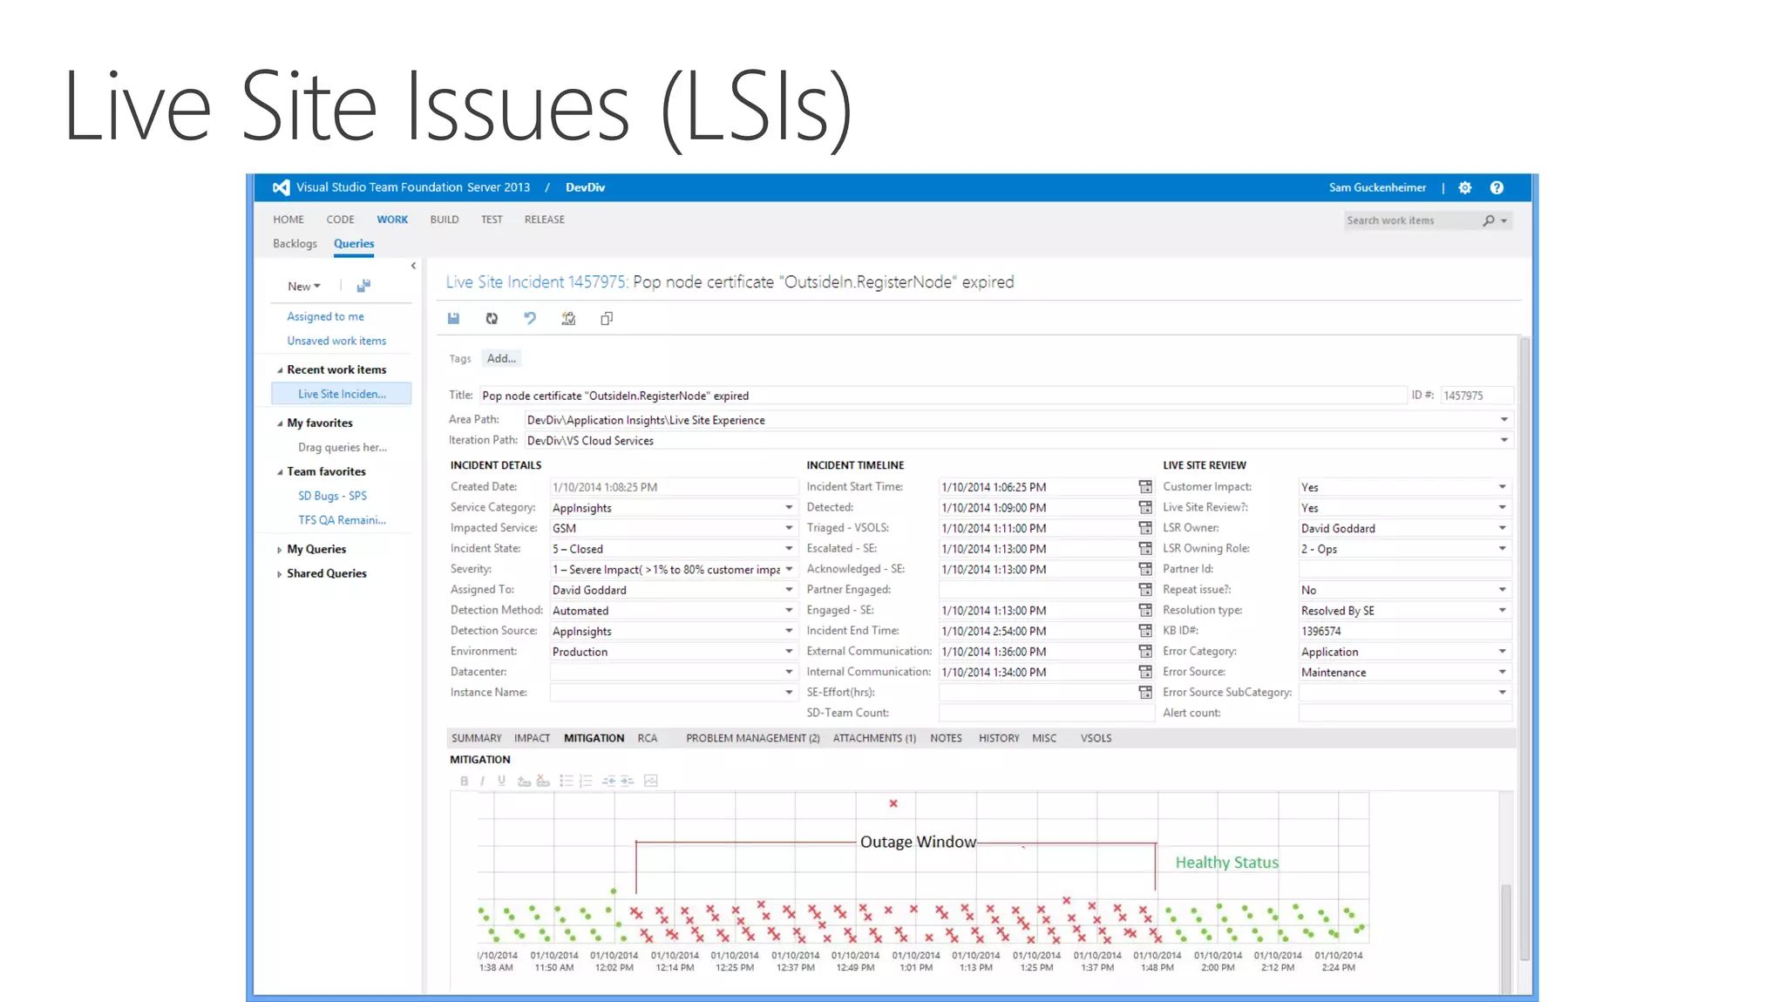Expand the Shared Queries group
Screen dimensions: 1785x1002
[x=279, y=574]
